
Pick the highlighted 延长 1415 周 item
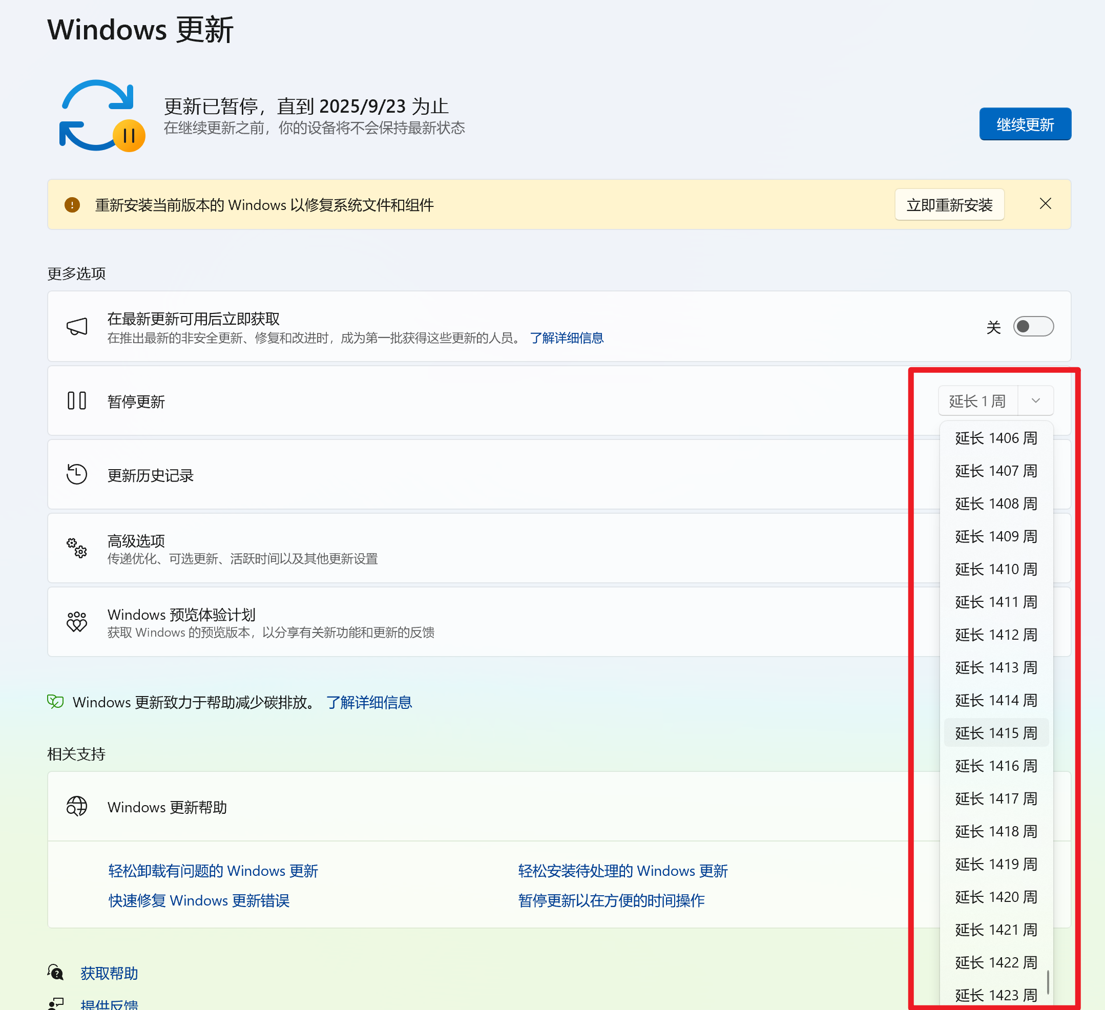pyautogui.click(x=996, y=733)
